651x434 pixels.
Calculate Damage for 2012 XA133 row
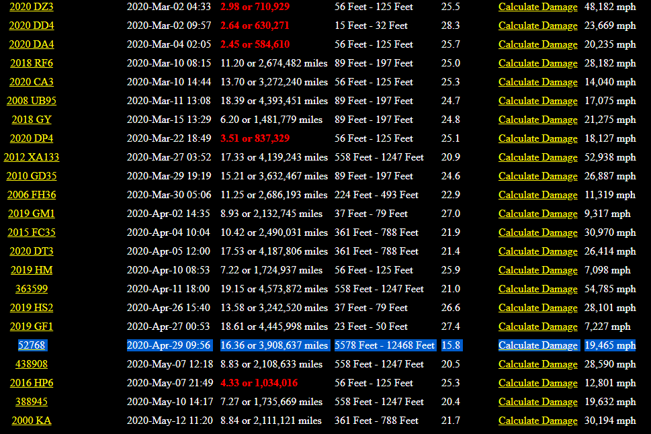point(537,157)
